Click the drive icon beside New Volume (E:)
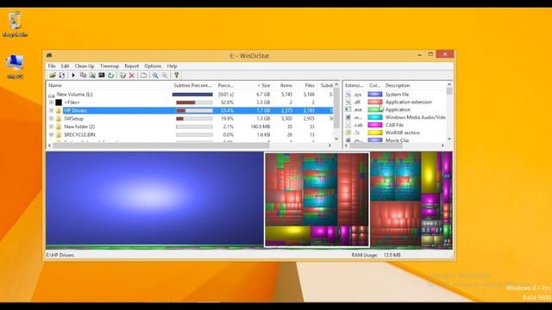The height and width of the screenshot is (310, 552). click(x=52, y=95)
